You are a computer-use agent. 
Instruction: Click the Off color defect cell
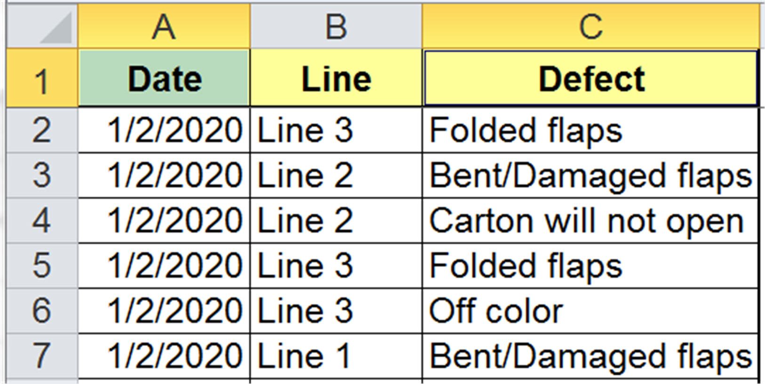(593, 311)
